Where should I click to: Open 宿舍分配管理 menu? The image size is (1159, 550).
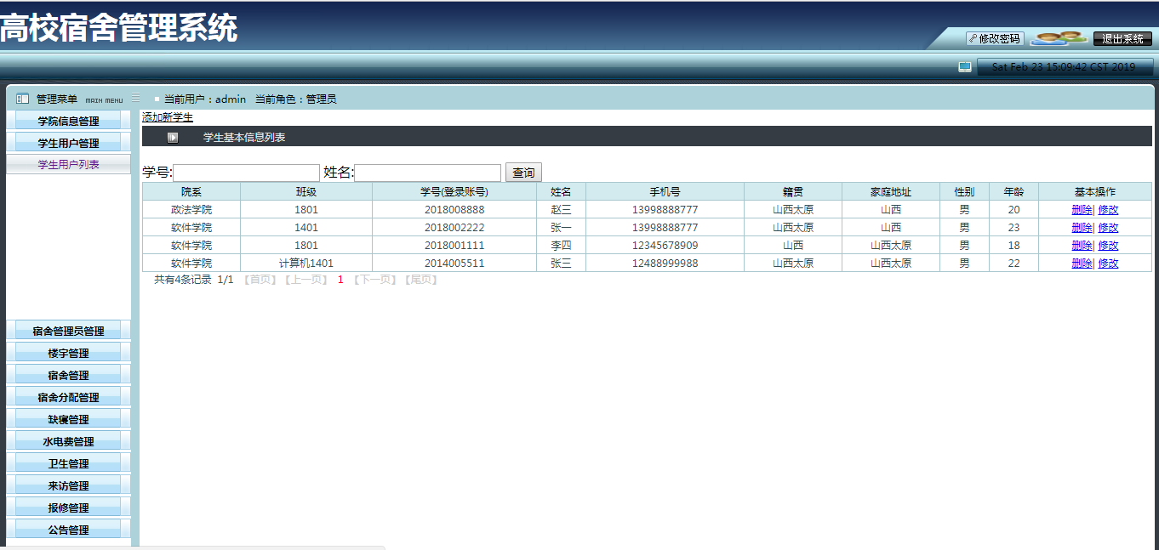click(x=68, y=397)
